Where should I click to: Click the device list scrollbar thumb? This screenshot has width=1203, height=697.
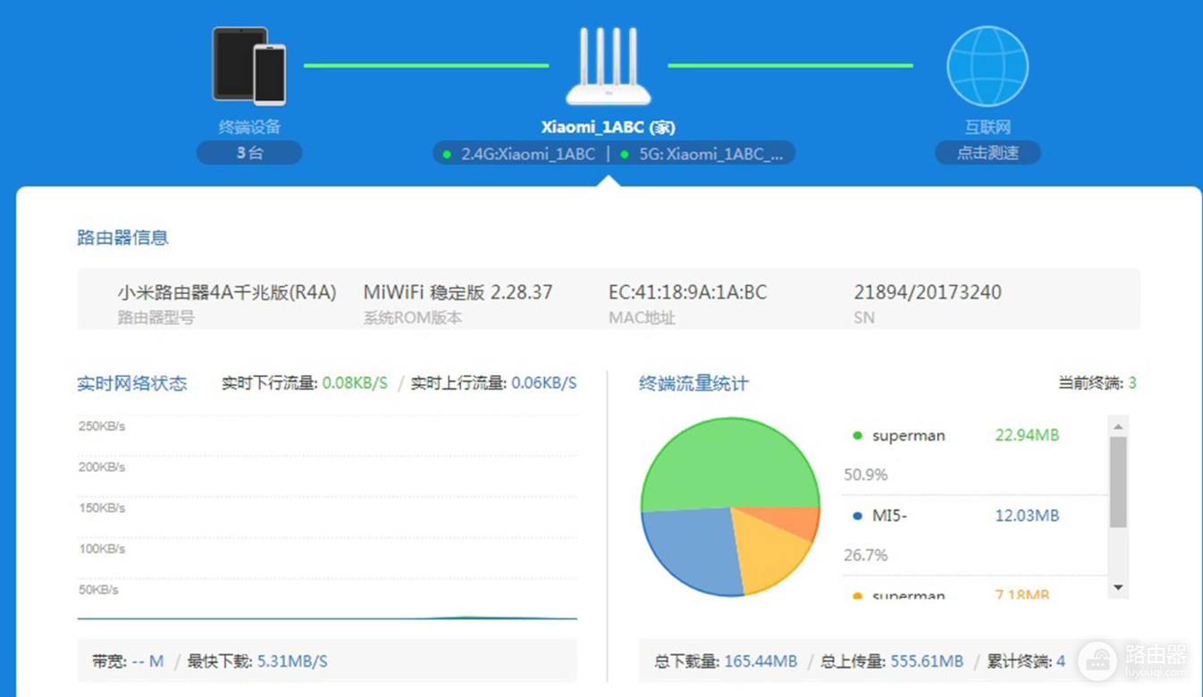1118,483
